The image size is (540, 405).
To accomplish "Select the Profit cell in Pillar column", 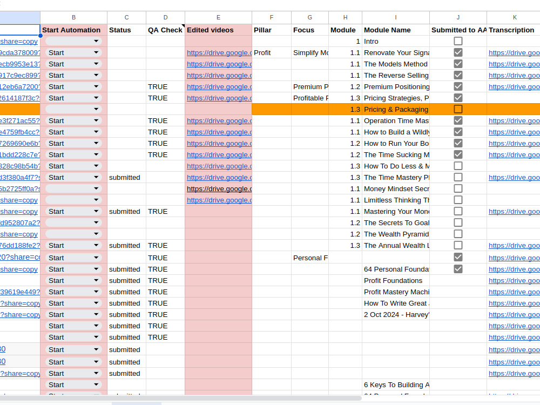I will [272, 53].
